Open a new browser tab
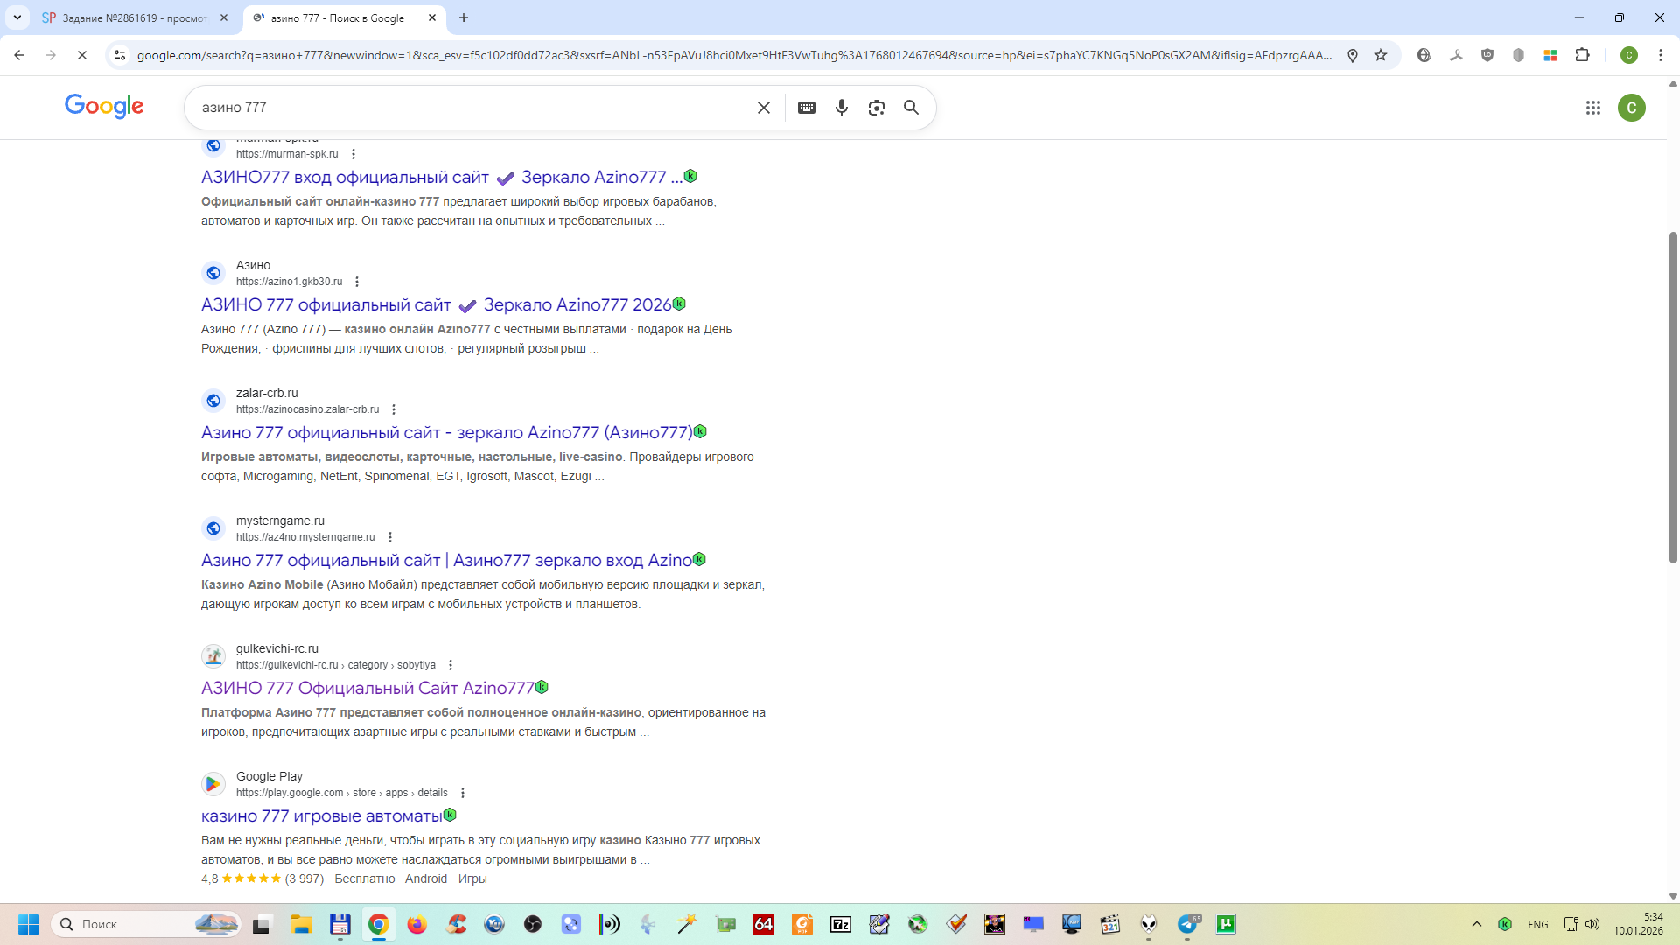Viewport: 1680px width, 945px height. pyautogui.click(x=464, y=17)
